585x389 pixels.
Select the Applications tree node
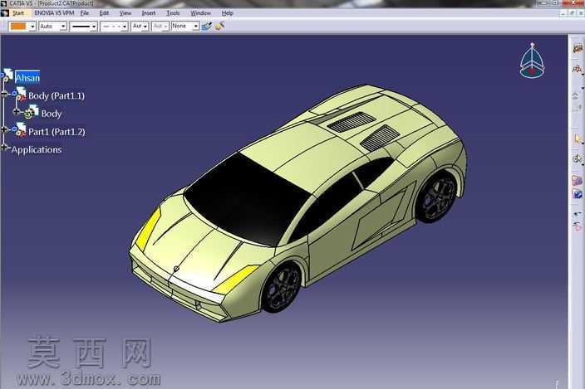(37, 149)
